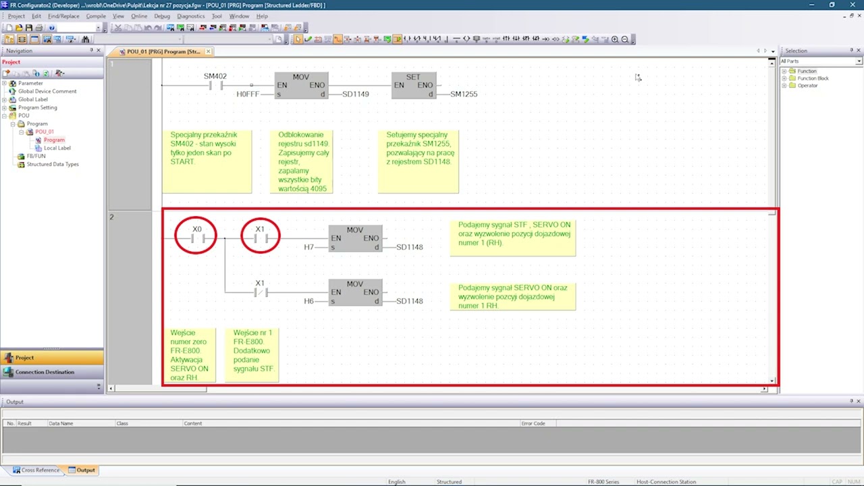Select the X0 contact in network 2
This screenshot has width=864, height=486.
pyautogui.click(x=196, y=238)
